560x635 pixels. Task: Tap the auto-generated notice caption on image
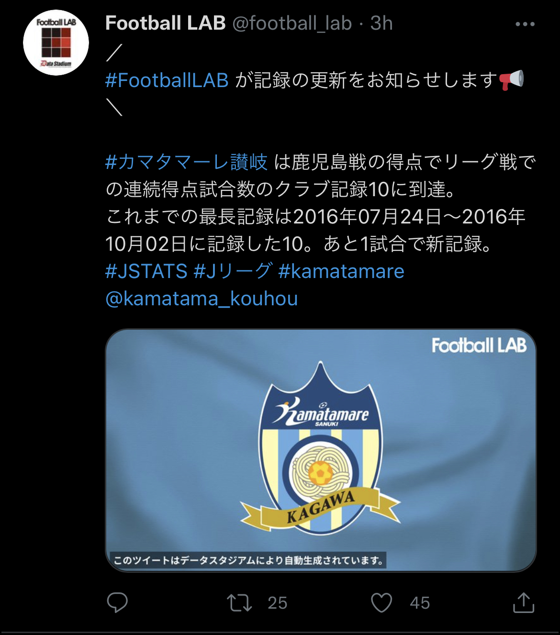click(x=248, y=560)
